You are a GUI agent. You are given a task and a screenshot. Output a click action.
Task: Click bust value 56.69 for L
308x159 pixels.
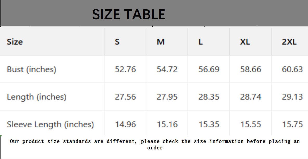point(209,69)
